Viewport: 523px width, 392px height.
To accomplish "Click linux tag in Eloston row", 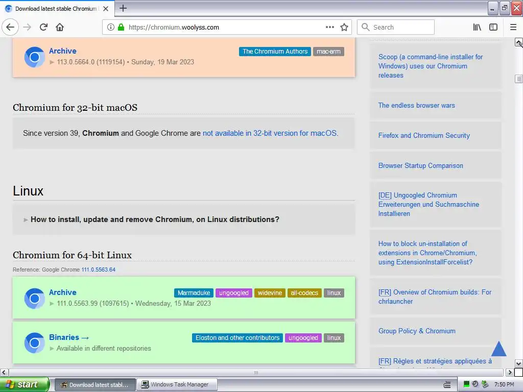I will point(334,338).
